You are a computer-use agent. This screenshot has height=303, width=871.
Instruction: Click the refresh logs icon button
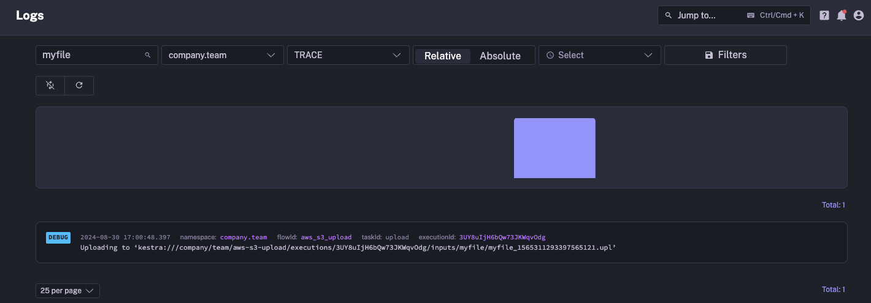(x=79, y=86)
